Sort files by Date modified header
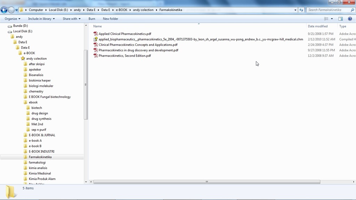This screenshot has width=356, height=200. 318,26
